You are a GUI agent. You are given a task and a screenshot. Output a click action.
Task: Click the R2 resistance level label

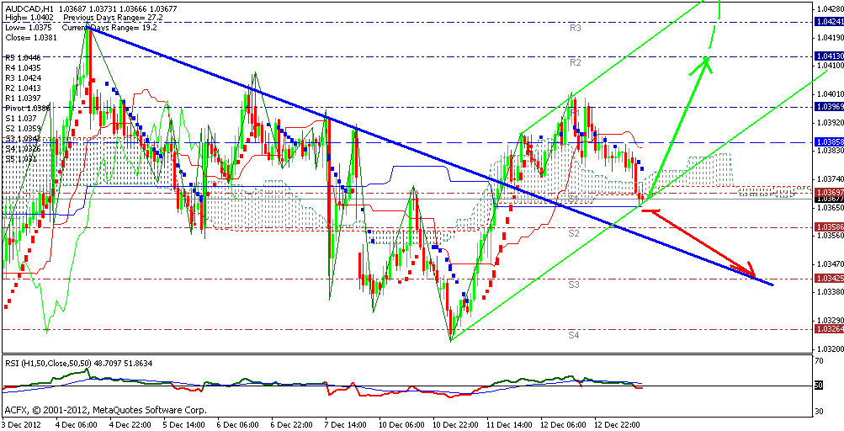576,62
